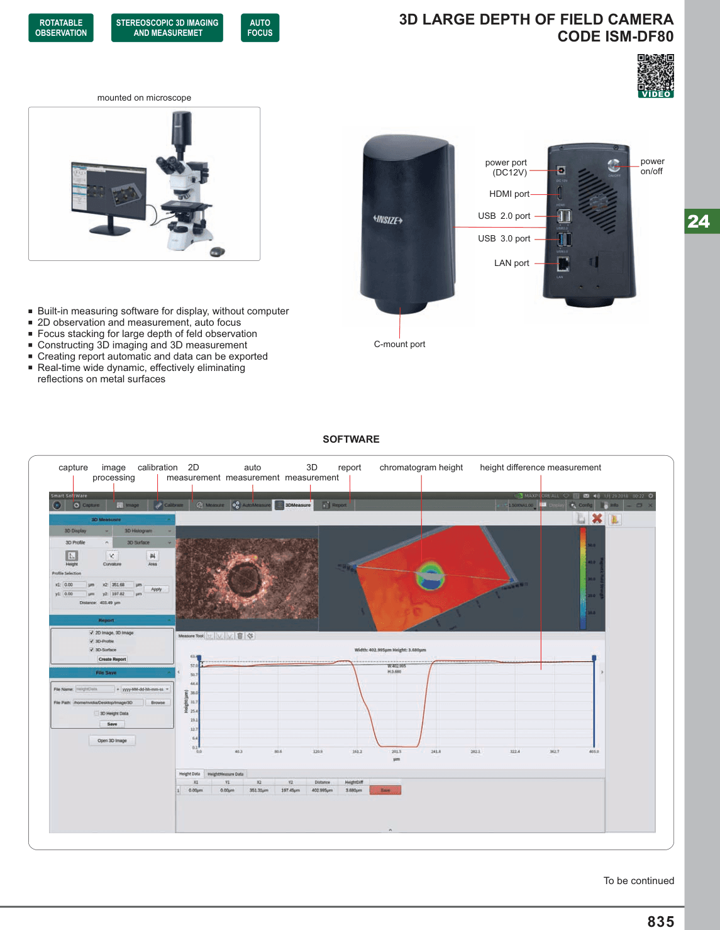Click the x2 field showing 351.68
This screenshot has height=930, width=720.
(x=122, y=585)
